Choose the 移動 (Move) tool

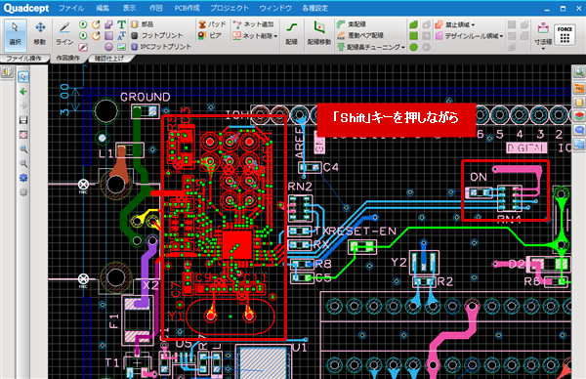pos(40,35)
